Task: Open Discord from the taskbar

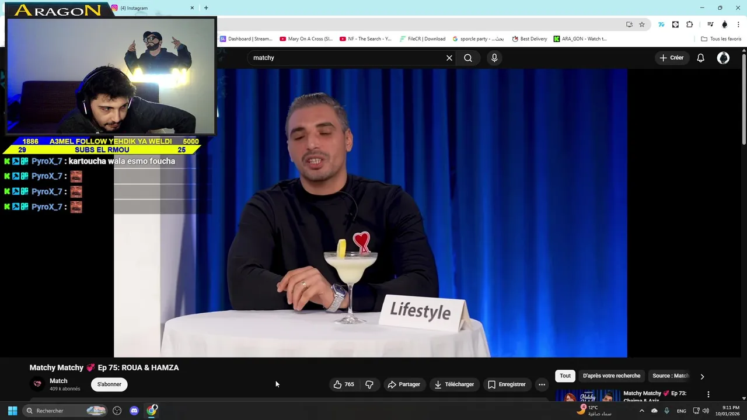Action: click(x=134, y=411)
